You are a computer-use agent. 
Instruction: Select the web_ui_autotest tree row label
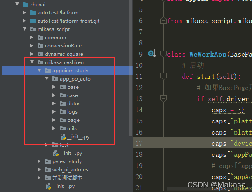(71, 170)
